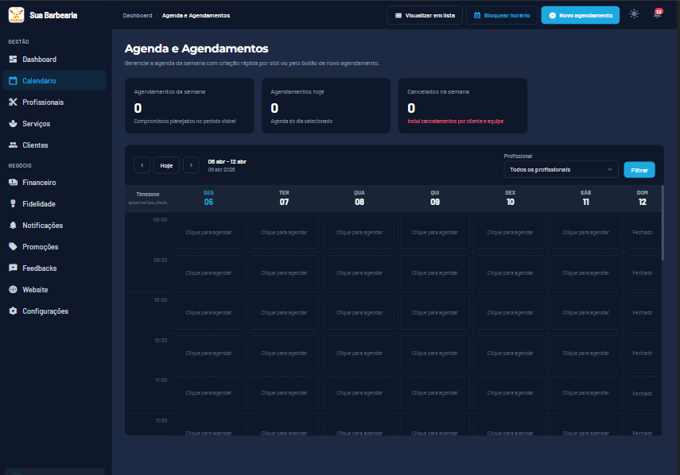Advance to next week arrow
Viewport: 680px width, 475px height.
pyautogui.click(x=191, y=165)
